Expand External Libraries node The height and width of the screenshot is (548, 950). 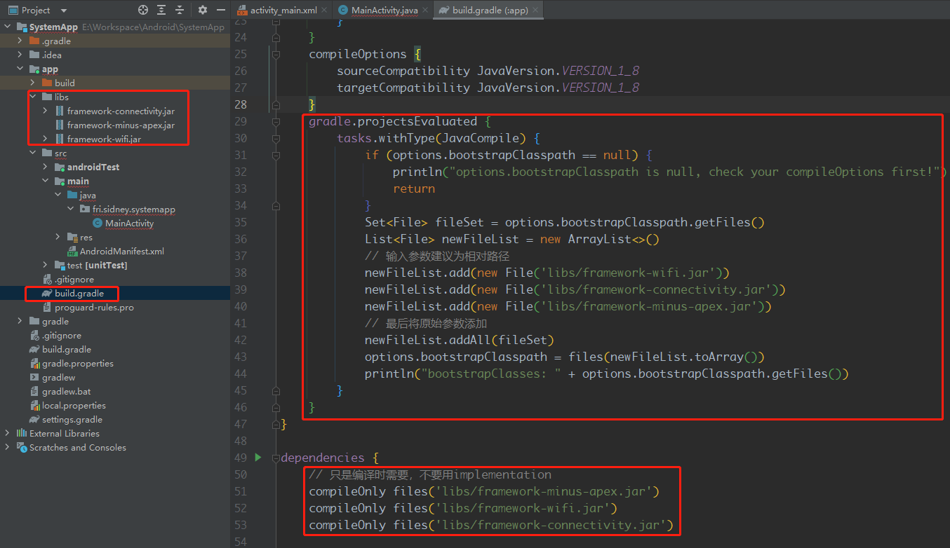pyautogui.click(x=8, y=434)
